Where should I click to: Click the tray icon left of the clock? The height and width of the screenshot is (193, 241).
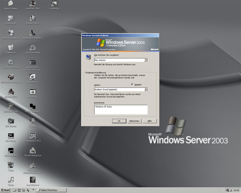231,190
